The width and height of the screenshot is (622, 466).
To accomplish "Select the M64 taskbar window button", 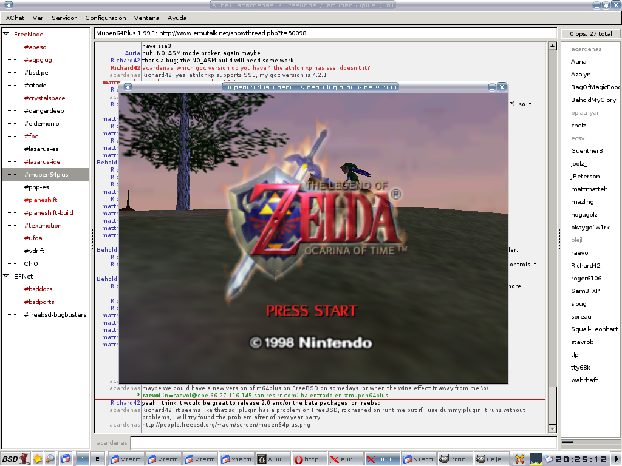I will coord(381,459).
